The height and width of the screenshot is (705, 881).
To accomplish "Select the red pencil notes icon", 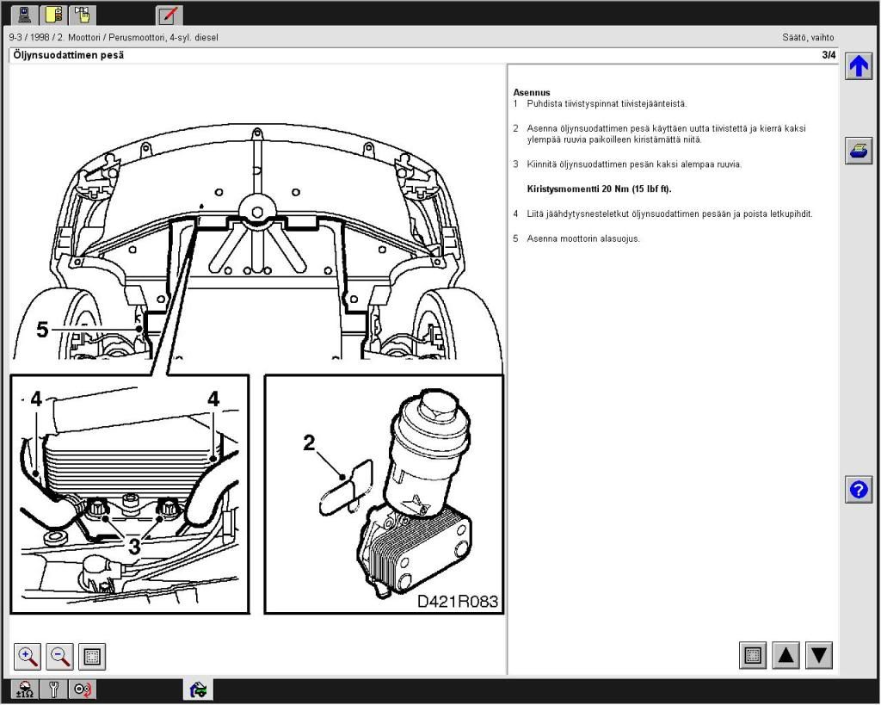I will (x=169, y=14).
